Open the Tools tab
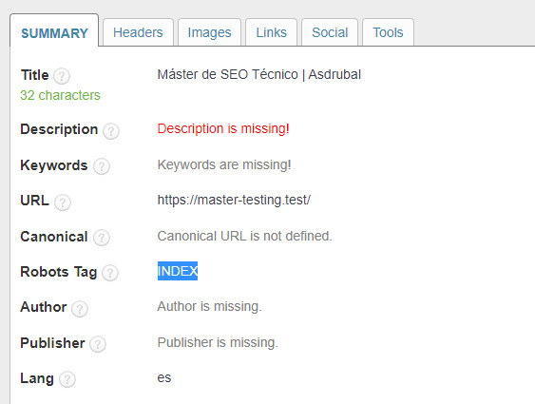 click(x=388, y=32)
